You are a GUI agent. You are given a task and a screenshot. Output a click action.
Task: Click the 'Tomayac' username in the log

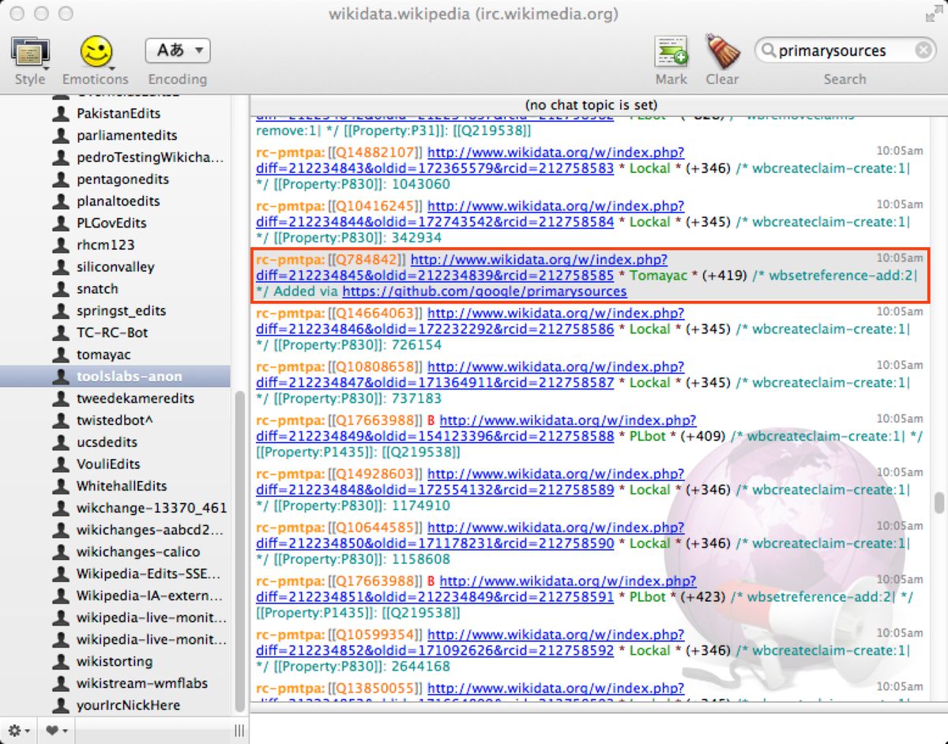(x=656, y=276)
